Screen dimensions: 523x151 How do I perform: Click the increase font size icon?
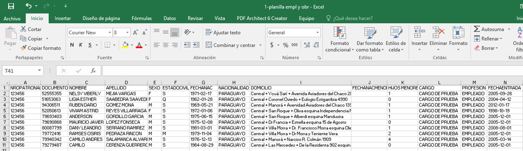[x=136, y=33]
